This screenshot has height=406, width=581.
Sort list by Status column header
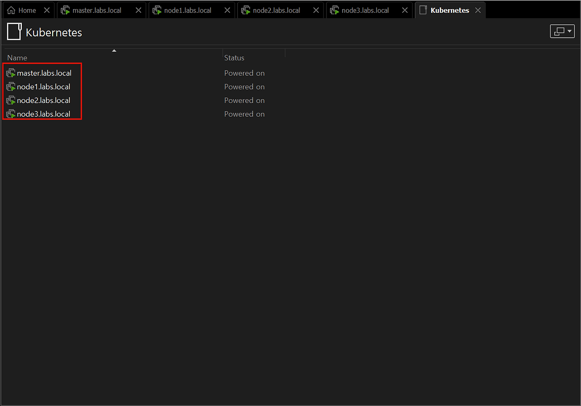pos(234,58)
